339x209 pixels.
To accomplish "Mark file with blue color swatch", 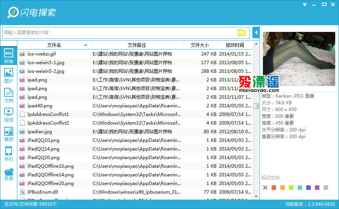I will point(308,188).
